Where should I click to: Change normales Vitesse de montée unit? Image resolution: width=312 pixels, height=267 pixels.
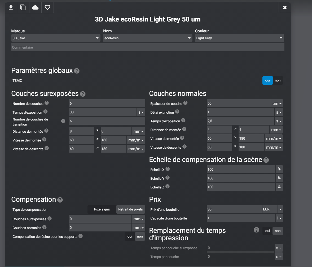[274, 139]
